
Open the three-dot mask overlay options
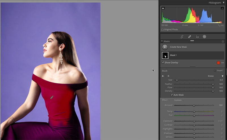[x=223, y=63]
